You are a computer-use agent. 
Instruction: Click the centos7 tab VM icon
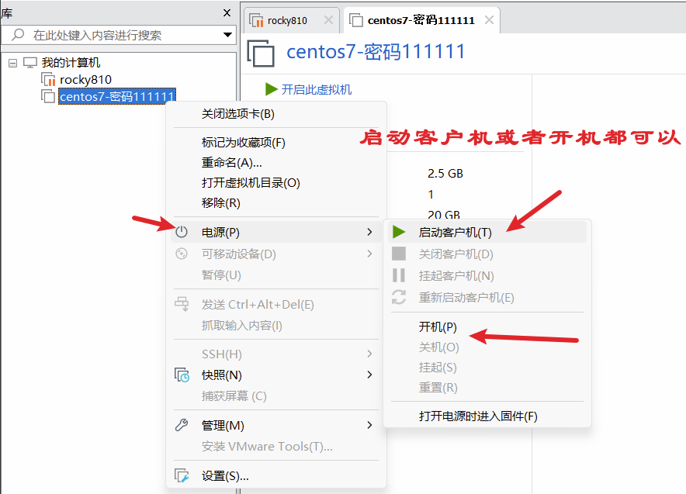coord(356,19)
